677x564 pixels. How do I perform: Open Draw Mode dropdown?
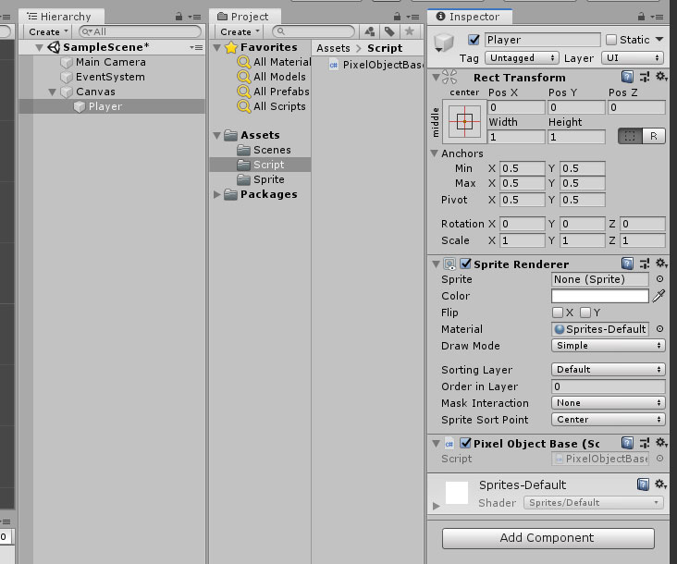coord(608,346)
